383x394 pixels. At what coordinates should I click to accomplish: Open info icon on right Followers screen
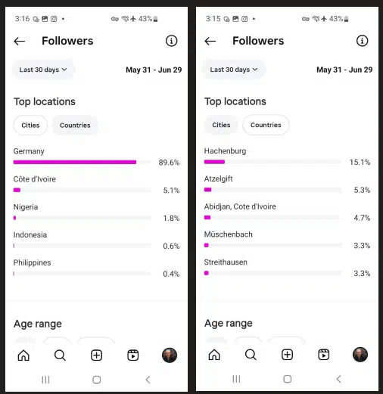coord(362,41)
